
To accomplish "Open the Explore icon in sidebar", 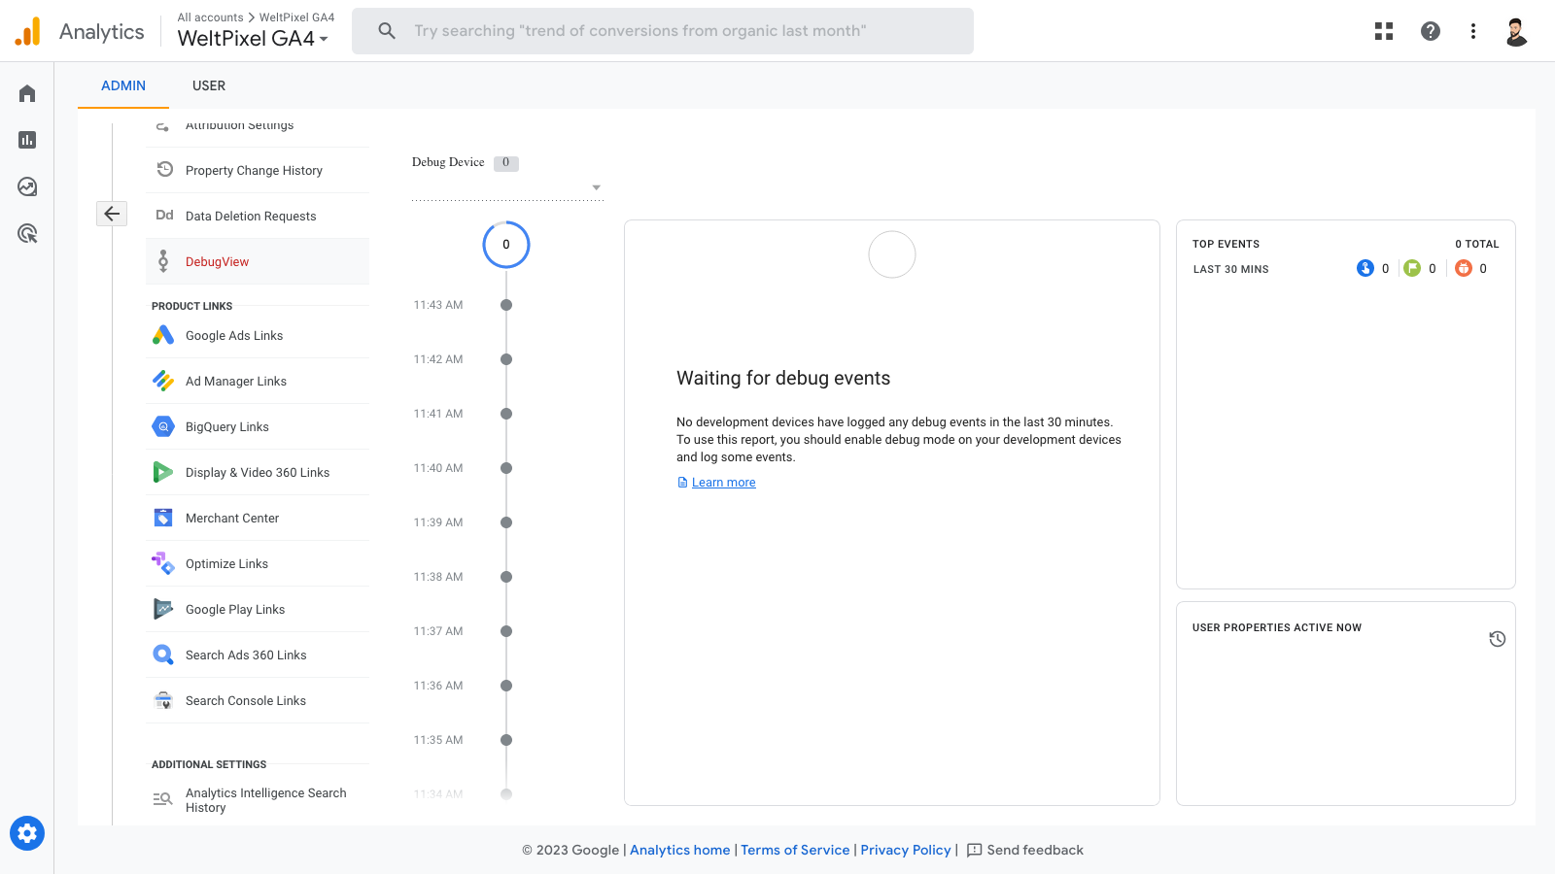I will [x=27, y=186].
